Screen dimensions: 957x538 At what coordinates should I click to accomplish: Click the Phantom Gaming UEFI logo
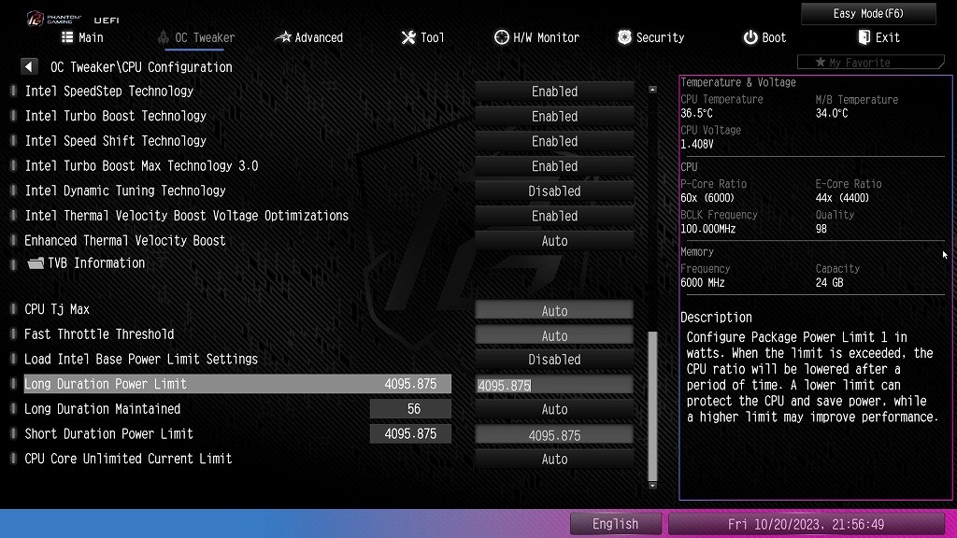72,19
